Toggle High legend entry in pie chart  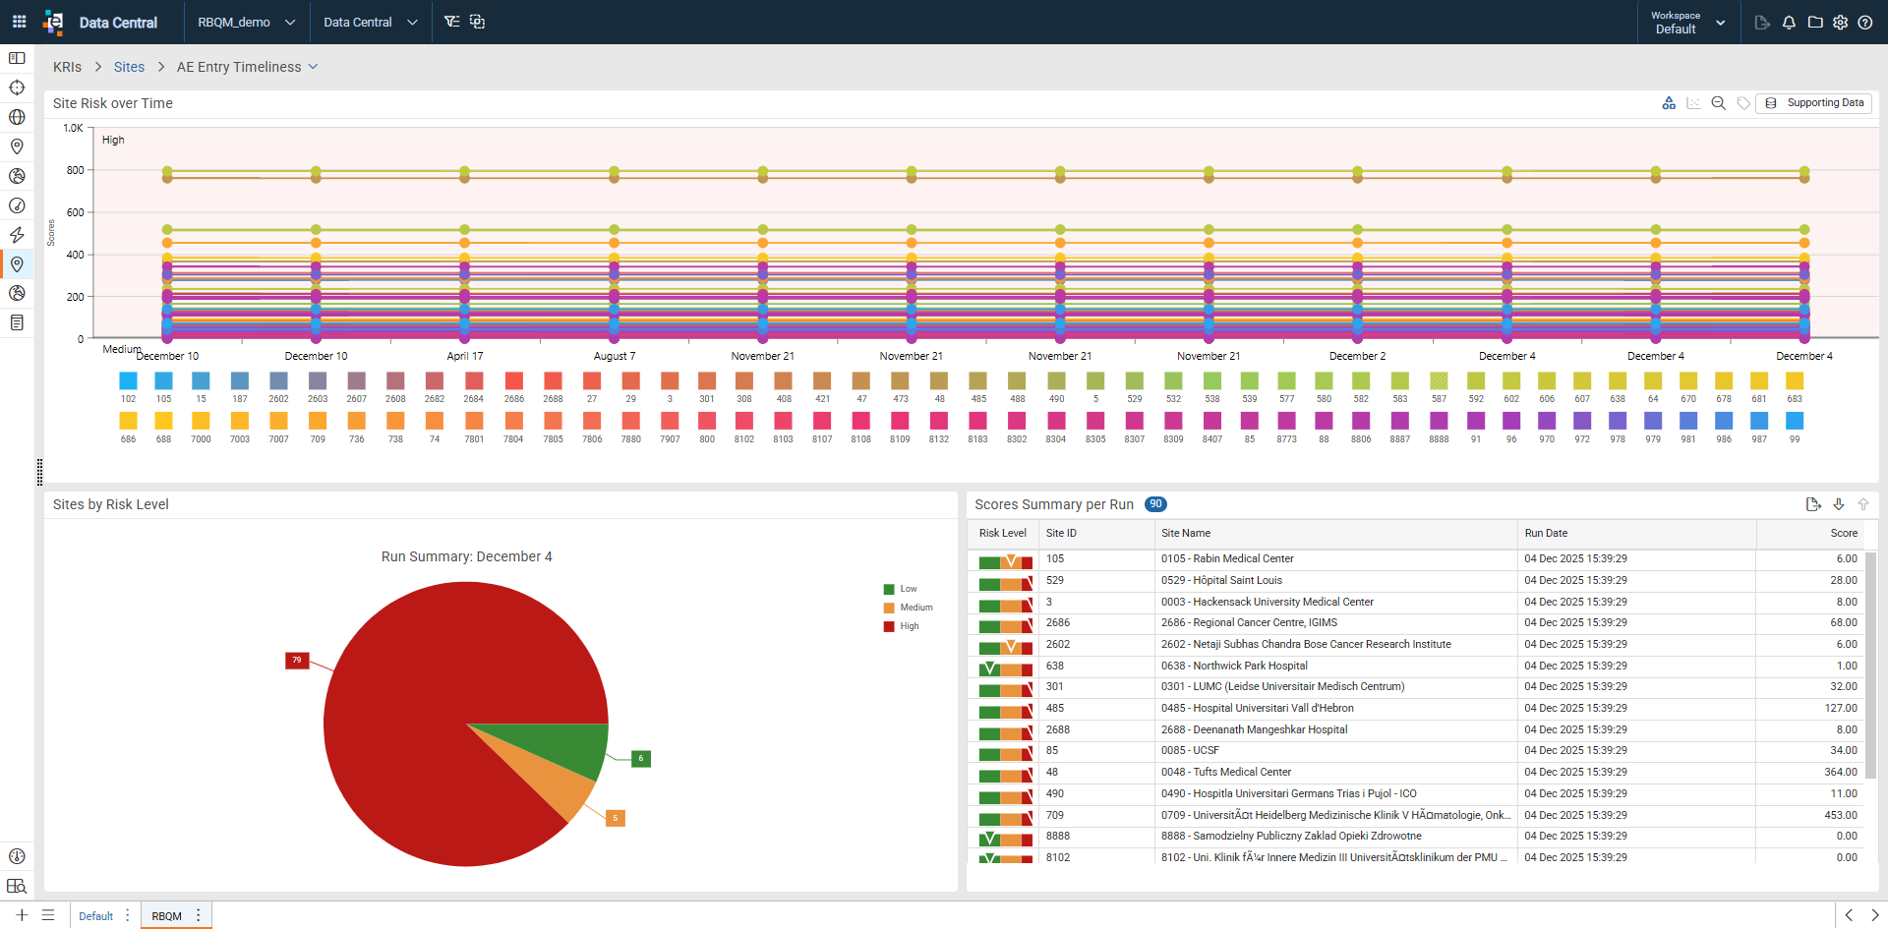tap(902, 626)
